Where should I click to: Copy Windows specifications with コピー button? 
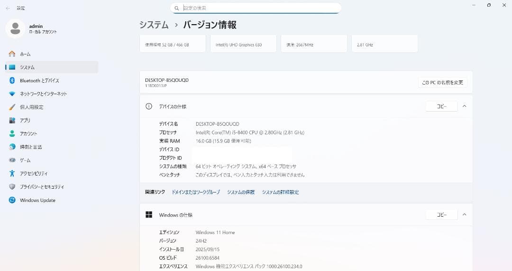pos(441,215)
